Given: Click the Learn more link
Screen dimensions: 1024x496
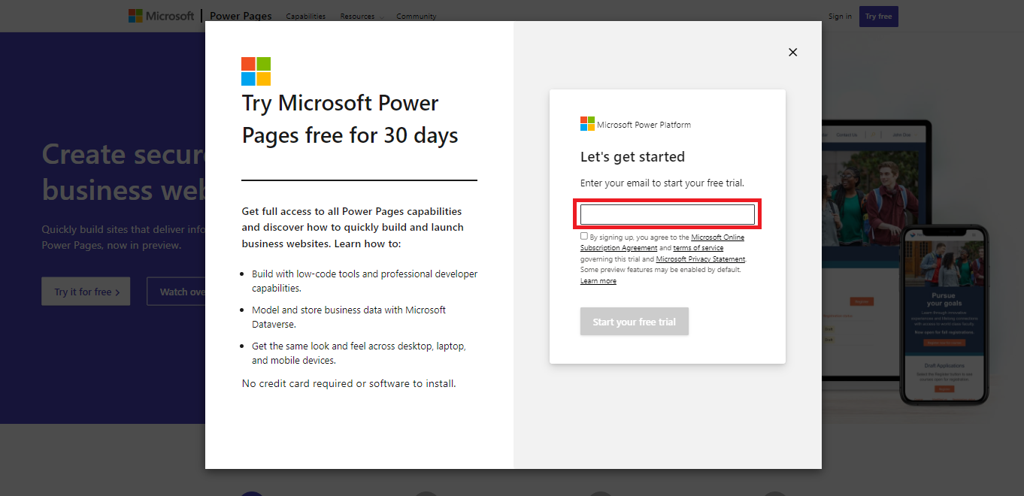Looking at the screenshot, I should [x=598, y=281].
